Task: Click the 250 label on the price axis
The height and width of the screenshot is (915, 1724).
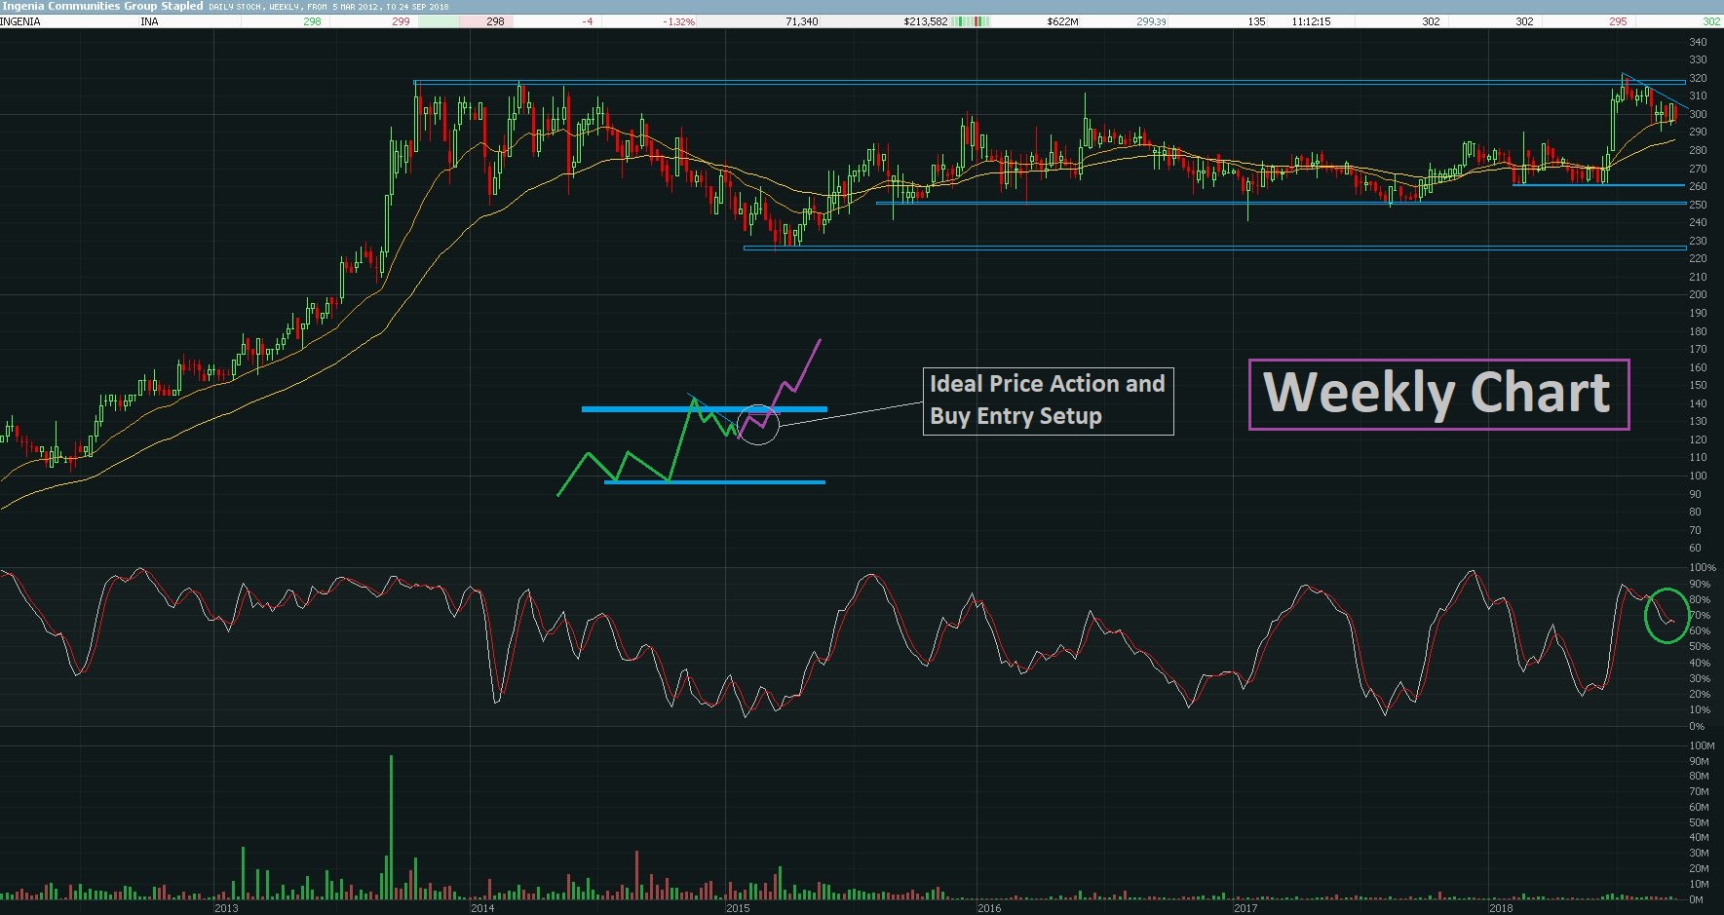Action: click(x=1698, y=205)
